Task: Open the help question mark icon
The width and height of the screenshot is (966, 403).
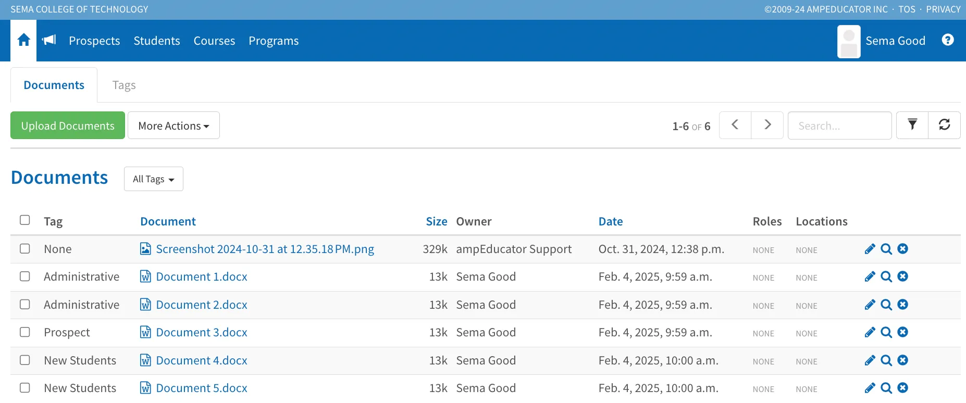Action: coord(948,40)
